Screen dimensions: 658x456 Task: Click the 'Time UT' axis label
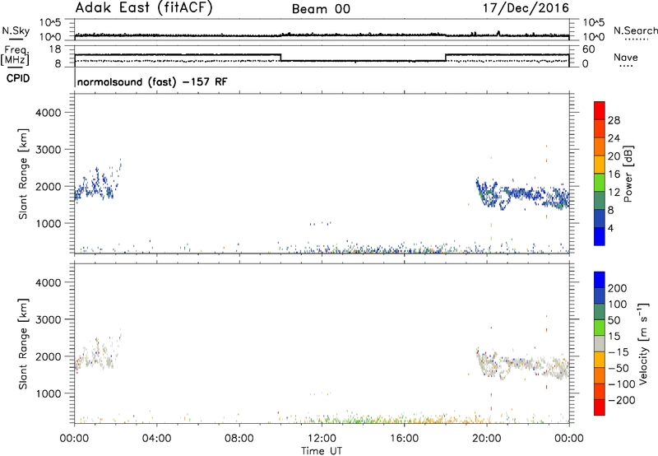coord(322,451)
